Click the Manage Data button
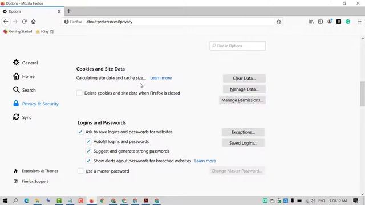This screenshot has width=365, height=205. 244,89
